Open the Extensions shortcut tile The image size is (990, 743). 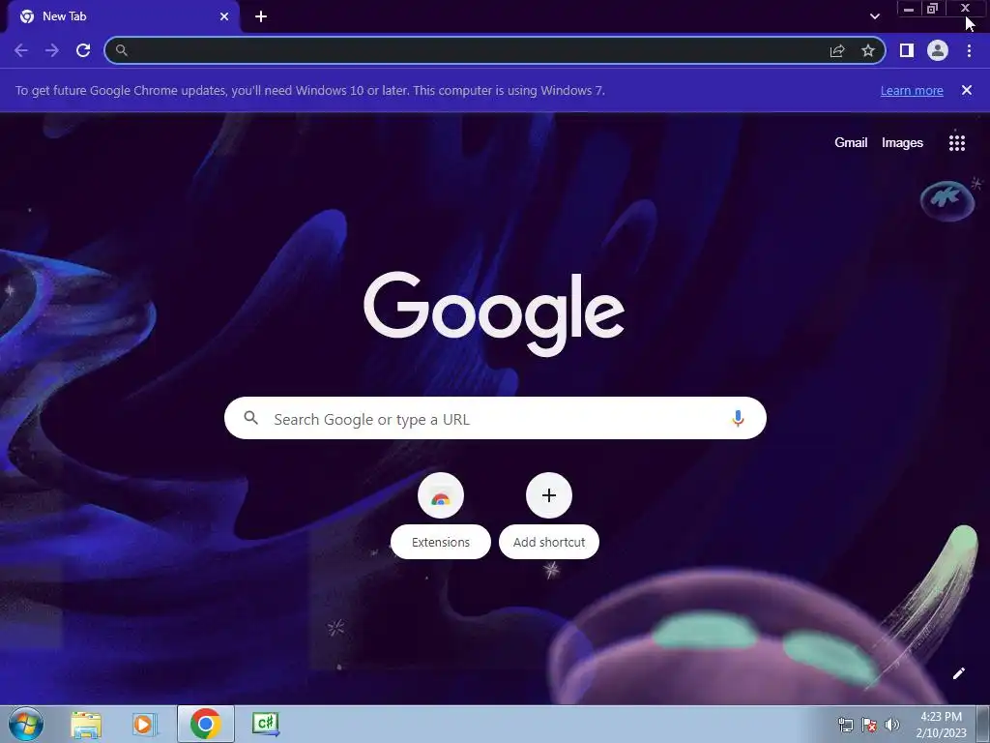point(441,495)
